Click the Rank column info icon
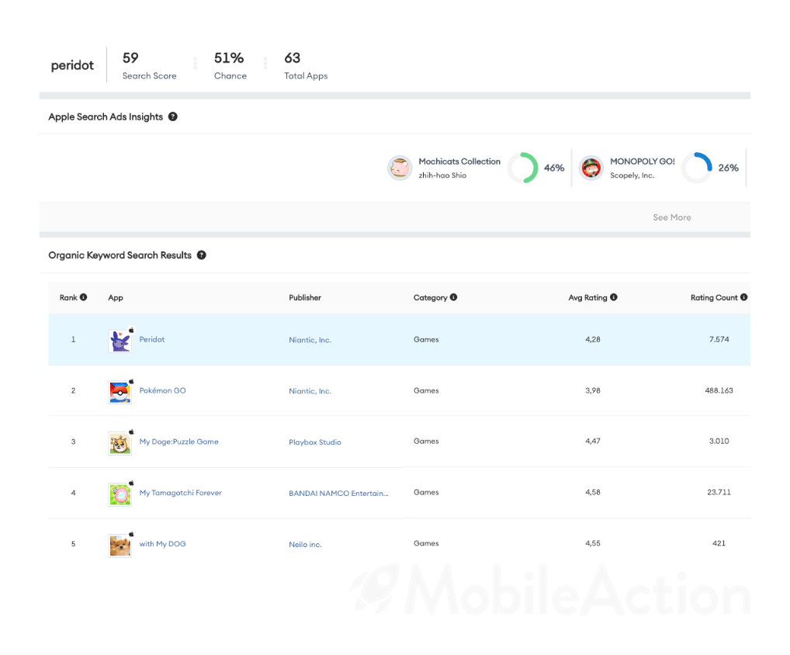Image resolution: width=790 pixels, height=655 pixels. pyautogui.click(x=84, y=297)
